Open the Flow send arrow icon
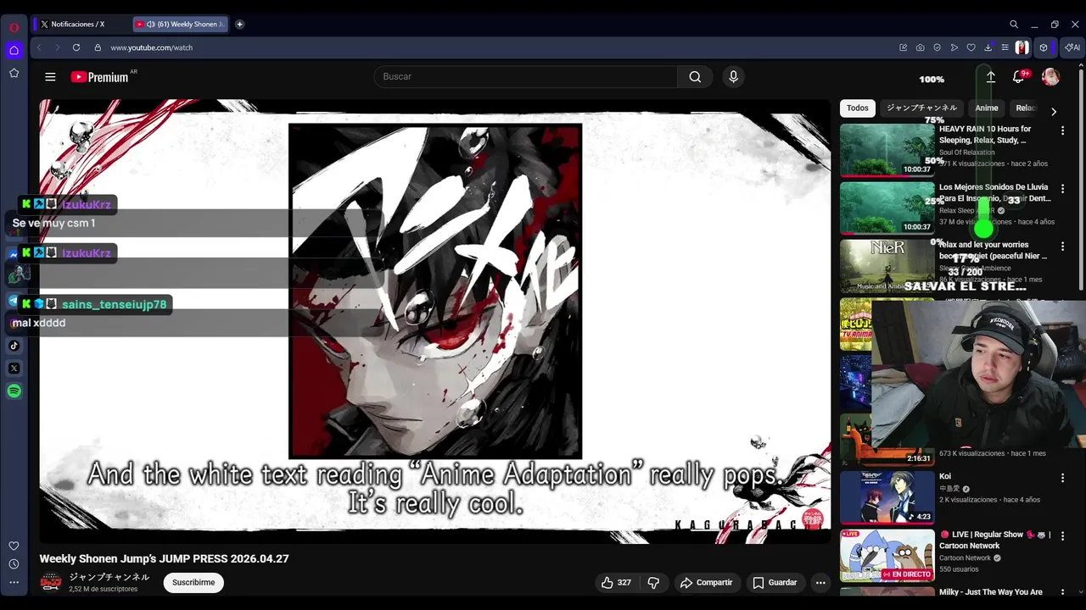This screenshot has width=1086, height=610. point(954,47)
